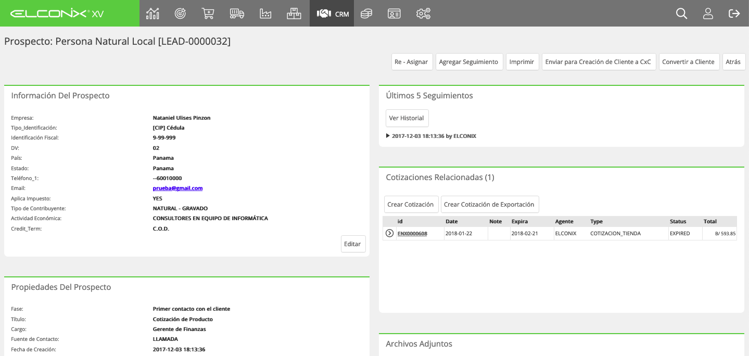Screen dimensions: 749x356
Task: Open the coins finance module icon
Action: [366, 14]
